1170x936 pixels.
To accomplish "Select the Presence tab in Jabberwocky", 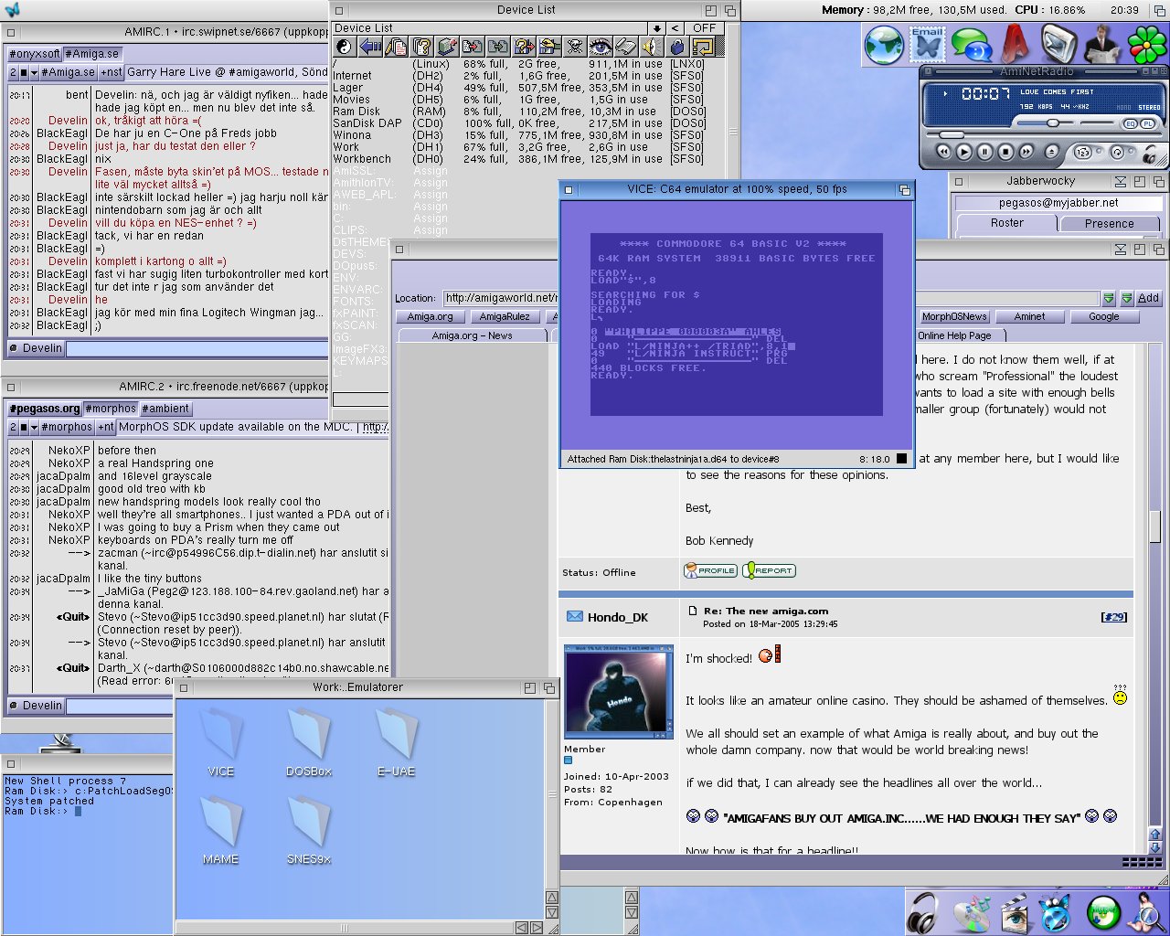I will tap(1109, 223).
